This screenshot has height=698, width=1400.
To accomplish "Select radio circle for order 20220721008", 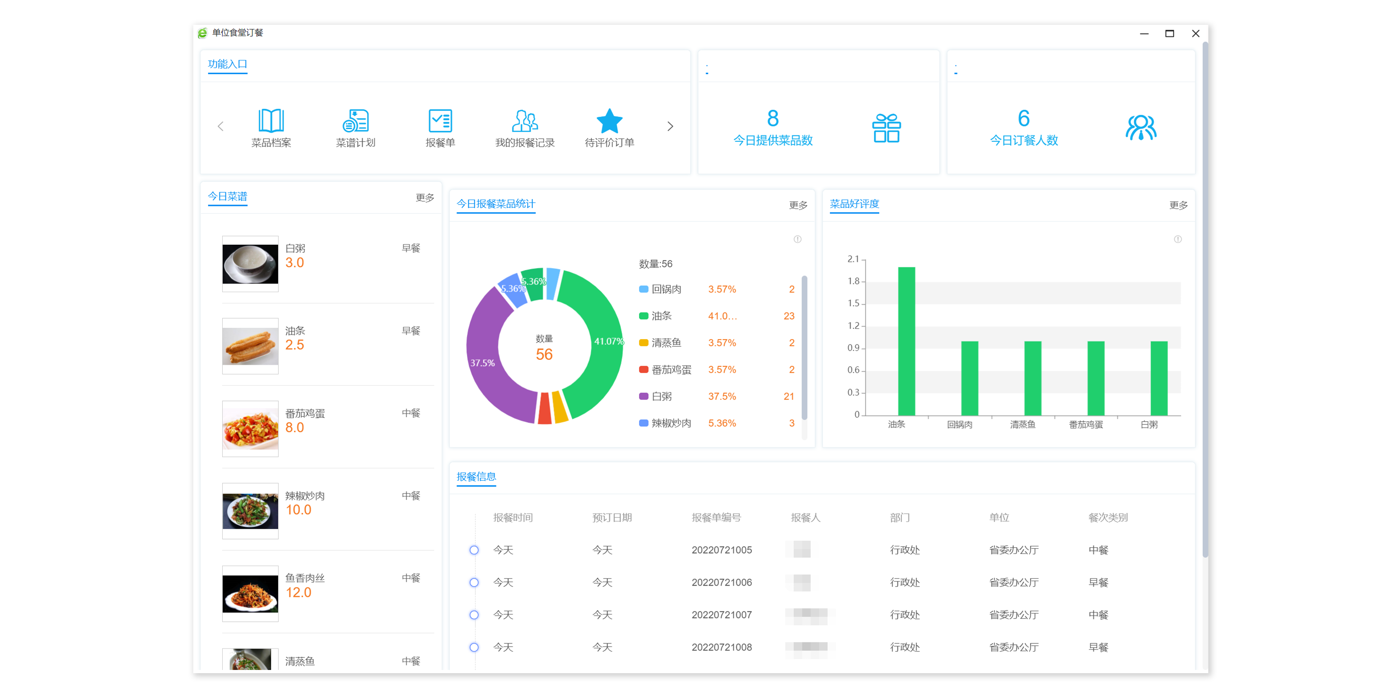I will 474,647.
